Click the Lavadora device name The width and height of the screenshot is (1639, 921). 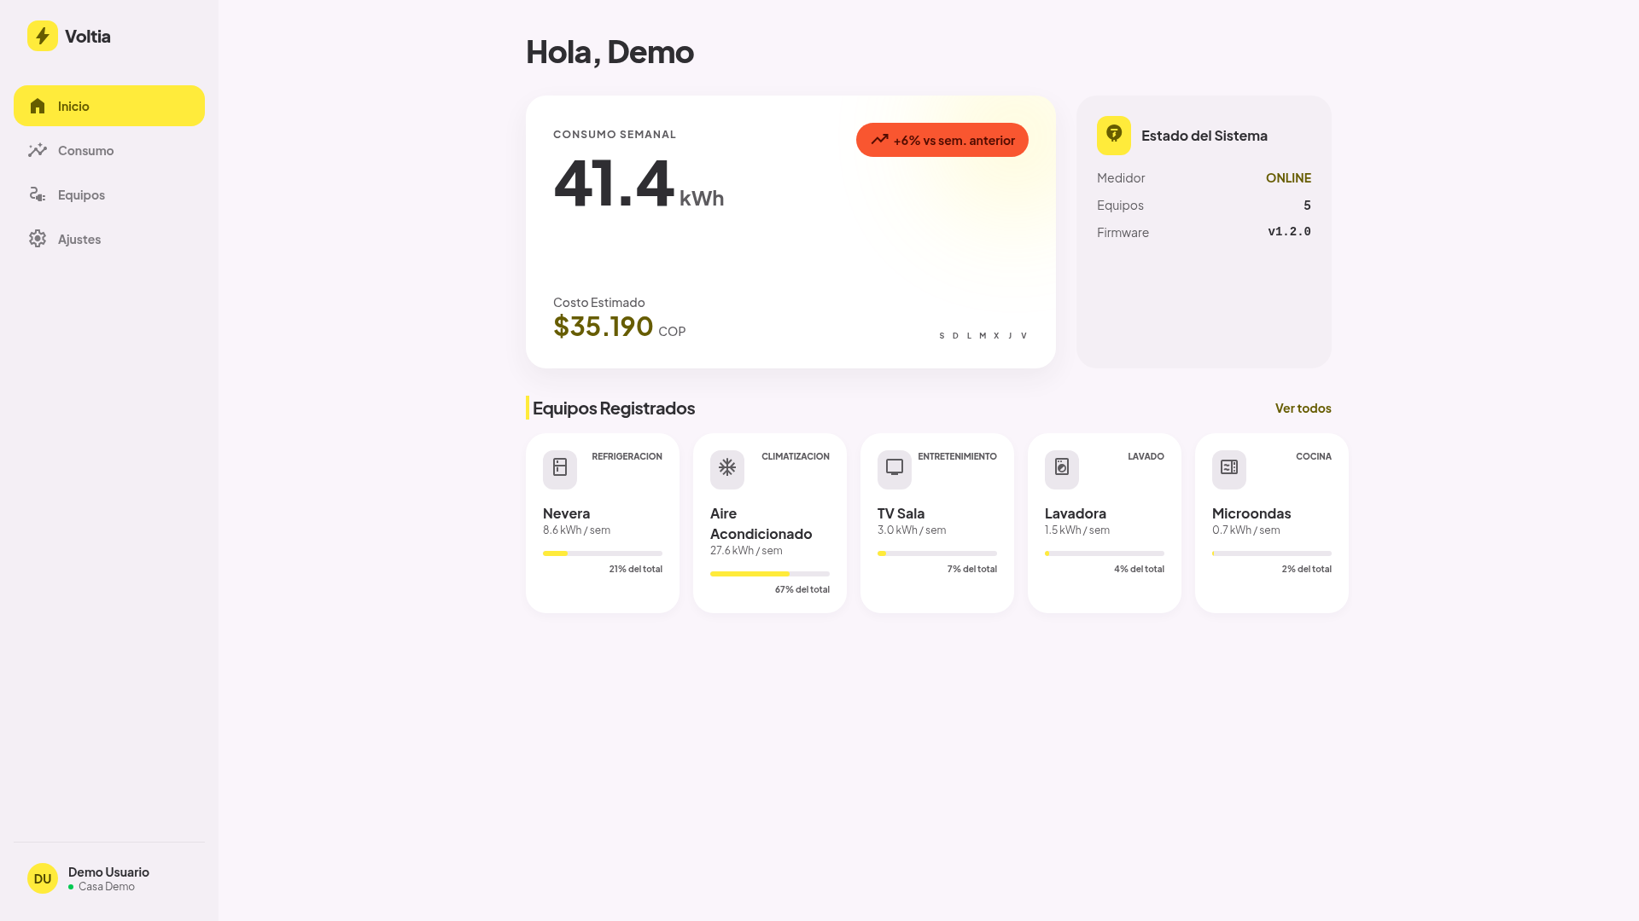(x=1076, y=513)
